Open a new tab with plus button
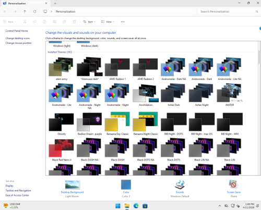The image size is (261, 210). point(55,3)
